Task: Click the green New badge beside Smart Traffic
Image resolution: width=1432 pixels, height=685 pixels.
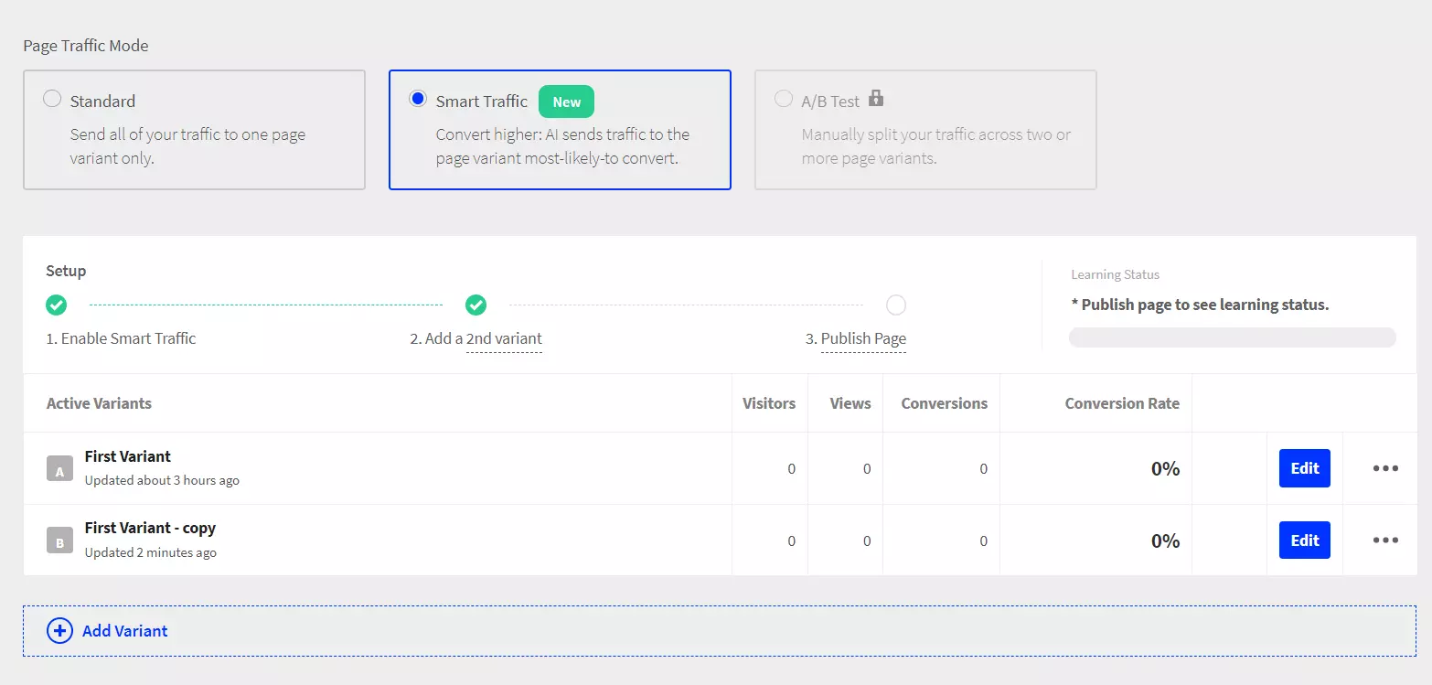Action: tap(566, 102)
